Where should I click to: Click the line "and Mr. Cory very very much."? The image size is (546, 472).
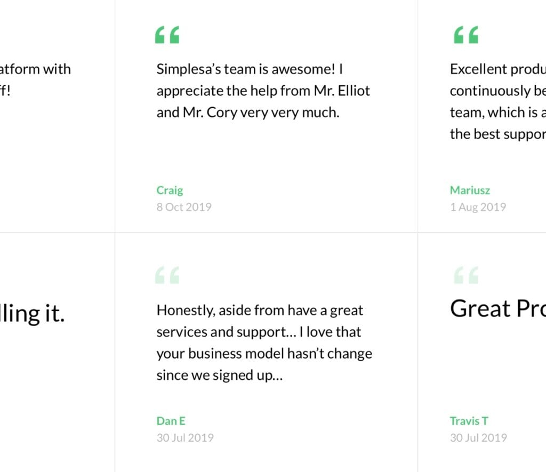[x=247, y=113]
